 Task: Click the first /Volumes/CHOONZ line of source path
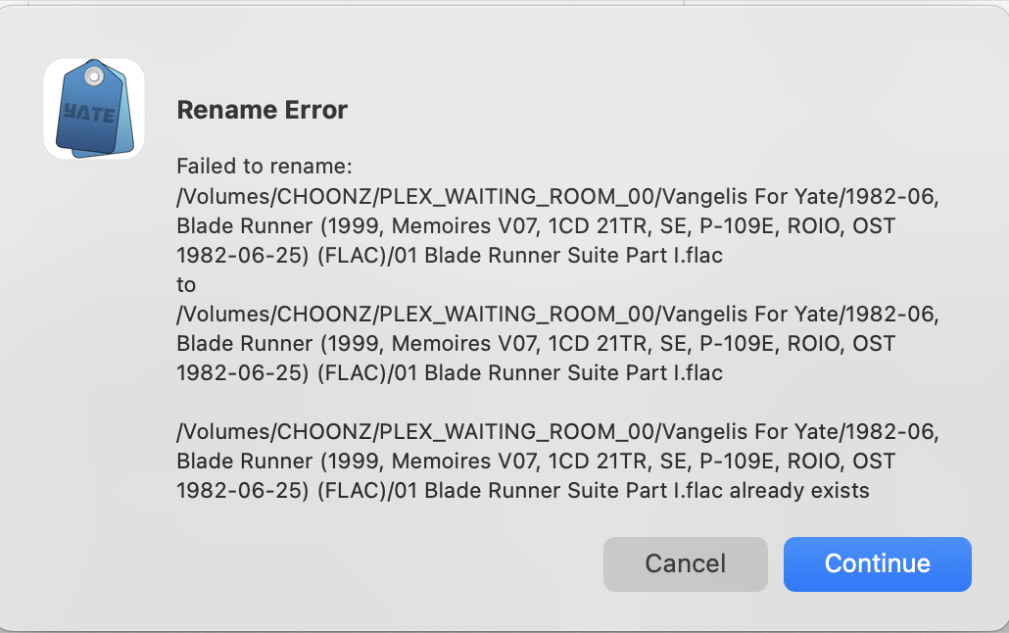click(x=557, y=196)
